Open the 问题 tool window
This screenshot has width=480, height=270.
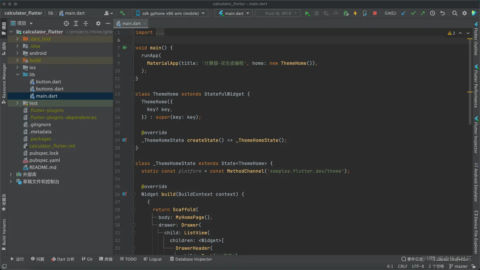[x=37, y=259]
